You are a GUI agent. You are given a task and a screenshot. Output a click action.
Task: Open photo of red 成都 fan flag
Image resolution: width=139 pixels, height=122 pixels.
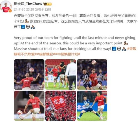pos(61,106)
